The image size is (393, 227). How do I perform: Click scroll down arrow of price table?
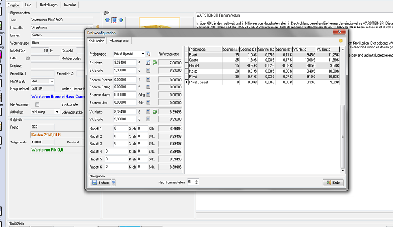pyautogui.click(x=343, y=171)
